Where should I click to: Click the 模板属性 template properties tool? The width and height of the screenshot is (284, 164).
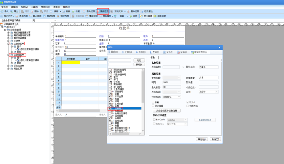(x=105, y=16)
